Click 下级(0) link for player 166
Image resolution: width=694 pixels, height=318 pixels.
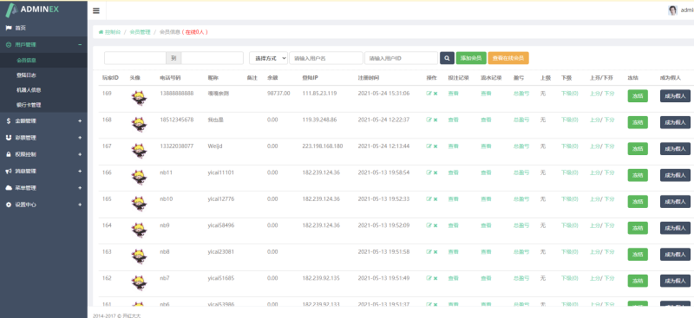(569, 173)
